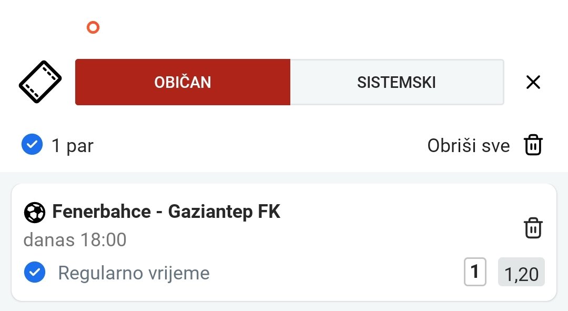Remove Fenerbahce match using its trash icon
The image size is (568, 311).
coord(533,228)
